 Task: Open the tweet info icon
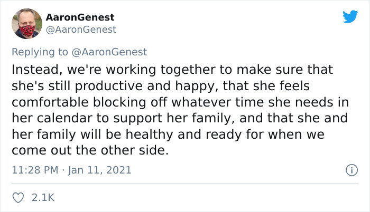click(352, 170)
